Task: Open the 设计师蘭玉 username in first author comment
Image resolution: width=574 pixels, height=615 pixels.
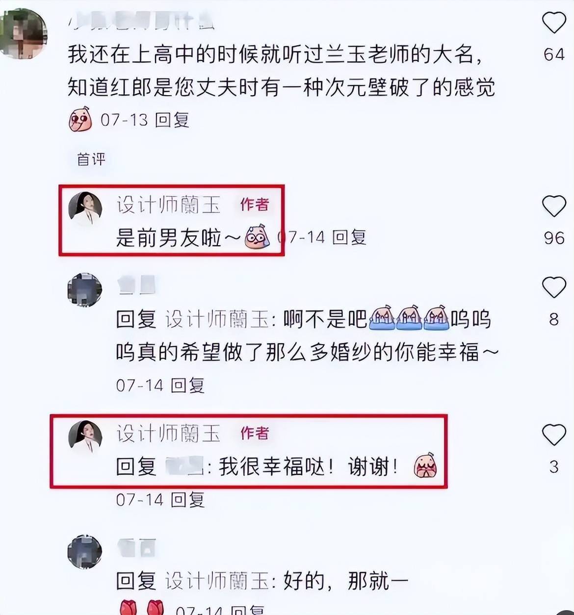Action: pyautogui.click(x=168, y=205)
